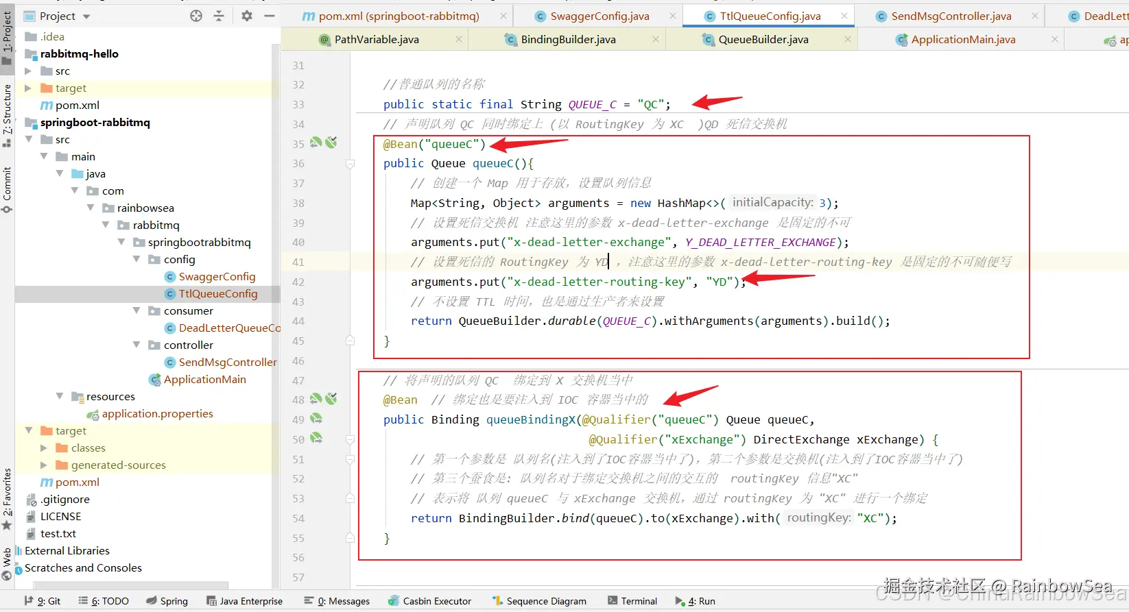Open PathVariable.java tab
The width and height of the screenshot is (1129, 612).
[377, 40]
